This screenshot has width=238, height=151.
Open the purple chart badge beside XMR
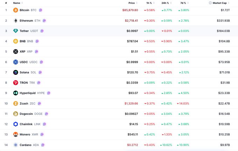coord(42,134)
